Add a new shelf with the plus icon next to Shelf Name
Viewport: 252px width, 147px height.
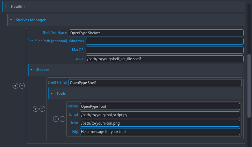(x=36, y=109)
